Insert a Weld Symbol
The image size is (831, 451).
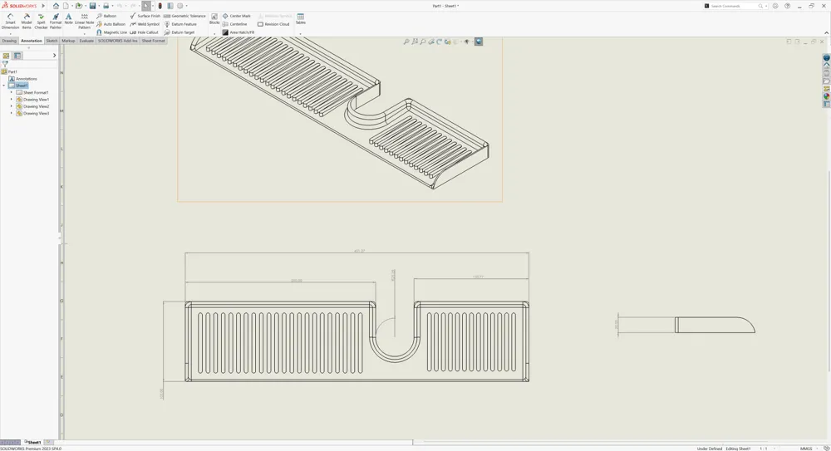coord(145,24)
